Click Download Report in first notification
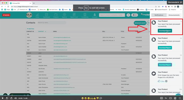184x100 pixels. click(x=165, y=31)
